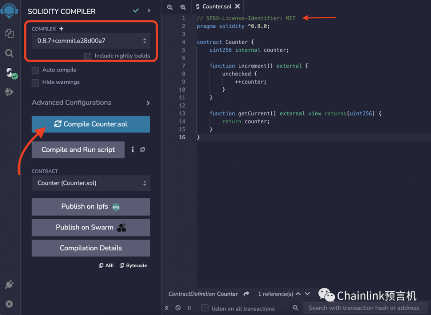This screenshot has width=431, height=315.
Task: Open the File explorer sidebar icon
Action: click(9, 33)
